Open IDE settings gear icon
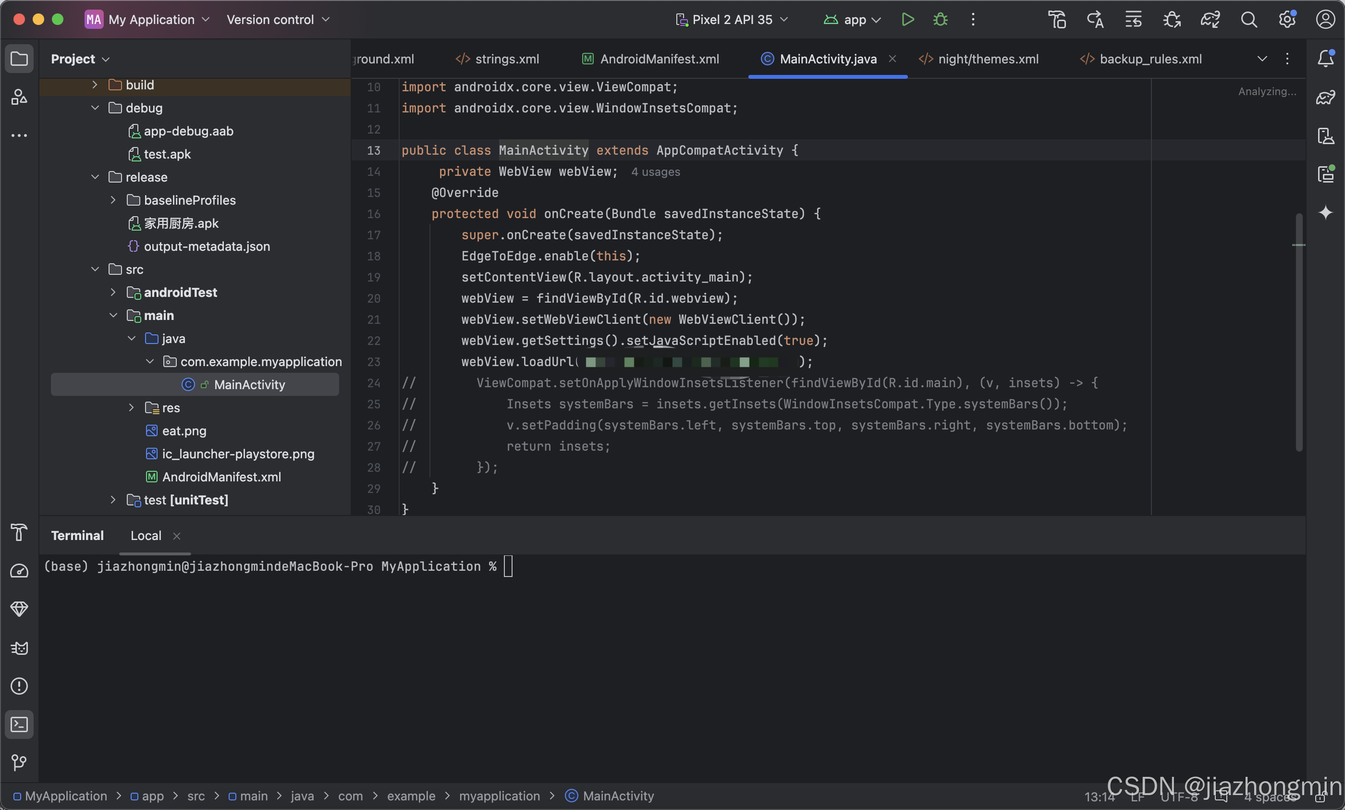Image resolution: width=1345 pixels, height=810 pixels. (1286, 20)
